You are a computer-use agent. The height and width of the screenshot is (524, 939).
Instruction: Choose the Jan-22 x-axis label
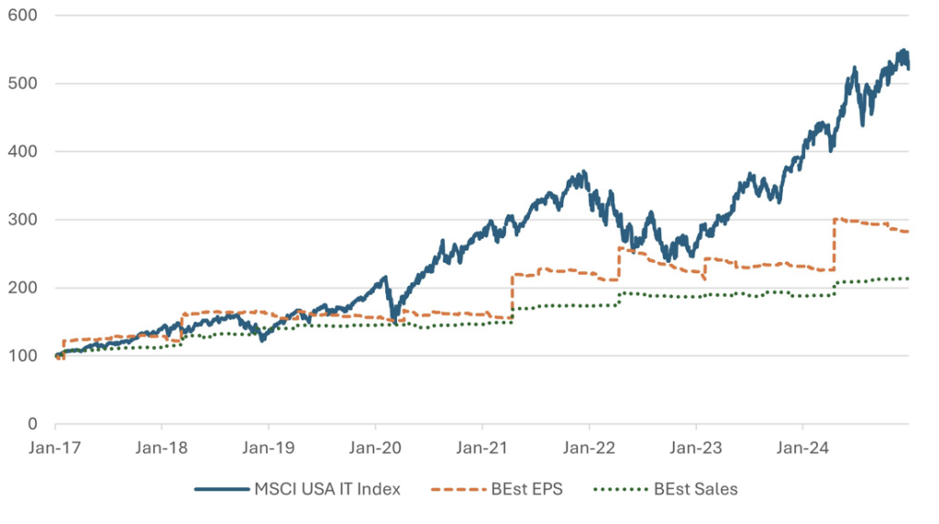coord(589,450)
